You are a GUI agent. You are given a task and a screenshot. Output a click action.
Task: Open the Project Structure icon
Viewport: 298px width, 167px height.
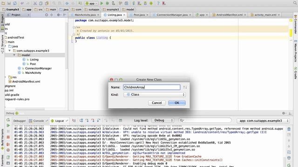tap(126, 3)
